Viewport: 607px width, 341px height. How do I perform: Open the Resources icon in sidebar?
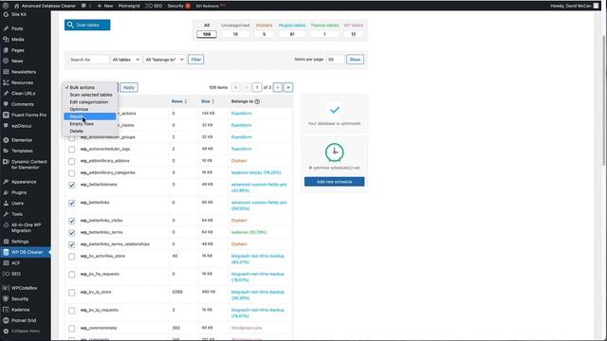point(6,82)
